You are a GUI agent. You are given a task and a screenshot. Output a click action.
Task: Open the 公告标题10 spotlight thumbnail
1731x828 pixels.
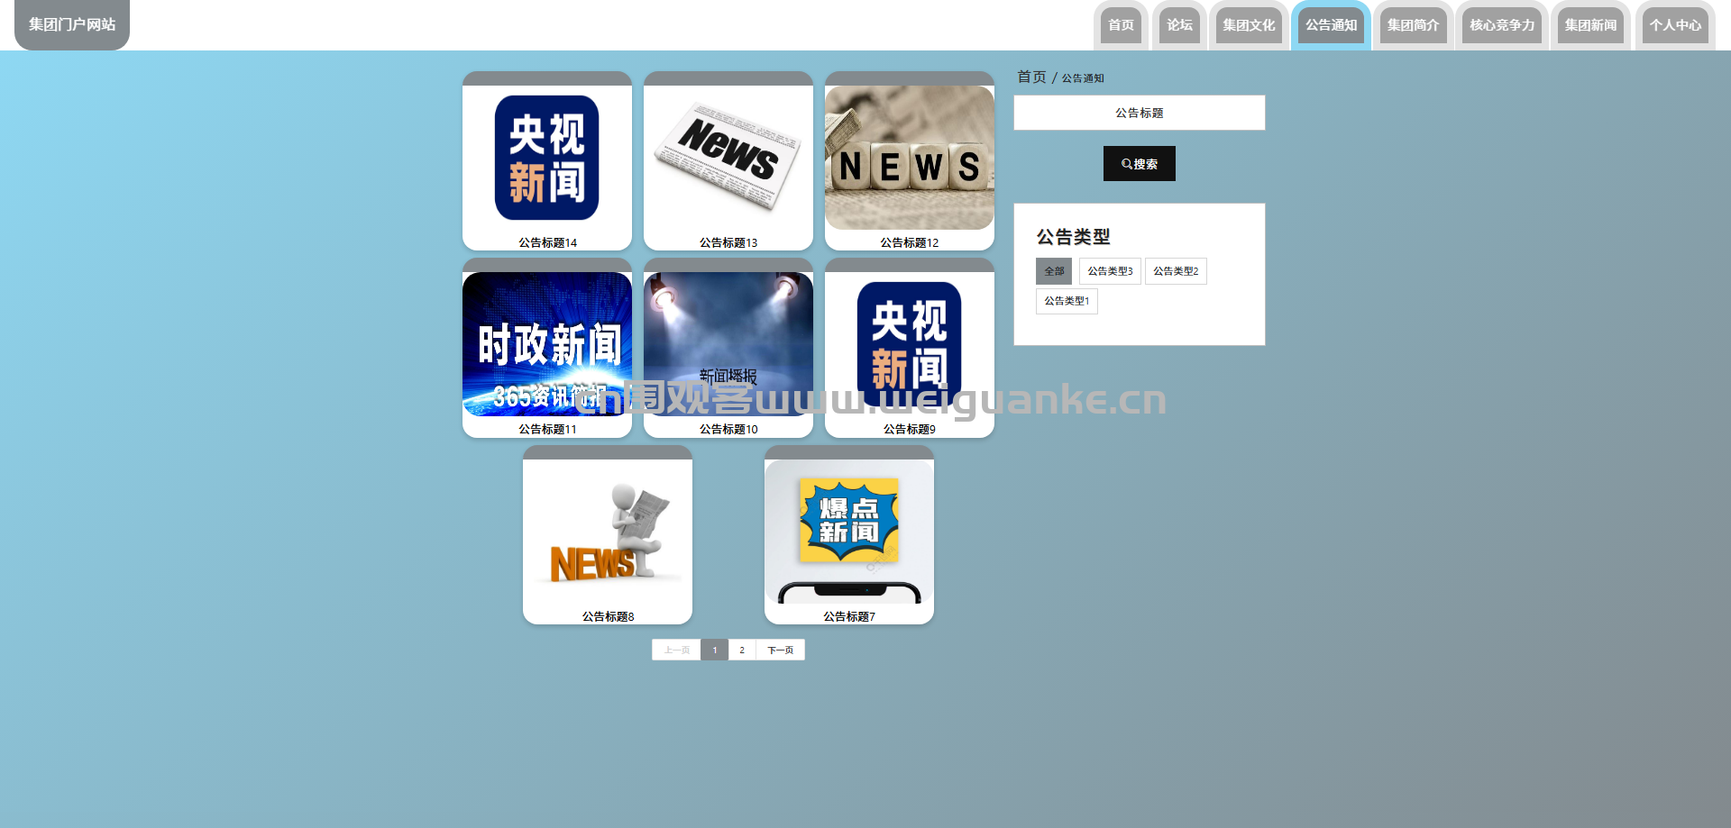(728, 344)
